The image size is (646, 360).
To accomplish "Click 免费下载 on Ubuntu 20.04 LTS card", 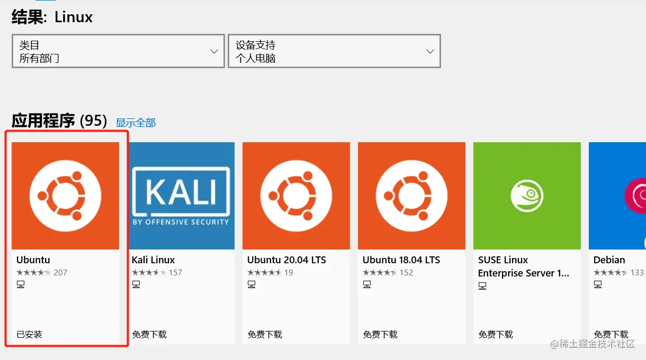I will [265, 335].
